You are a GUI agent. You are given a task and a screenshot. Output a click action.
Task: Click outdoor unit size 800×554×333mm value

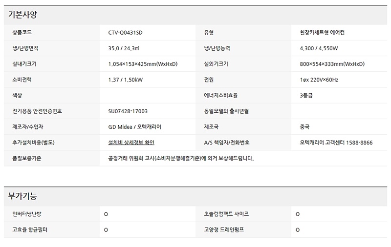332,64
